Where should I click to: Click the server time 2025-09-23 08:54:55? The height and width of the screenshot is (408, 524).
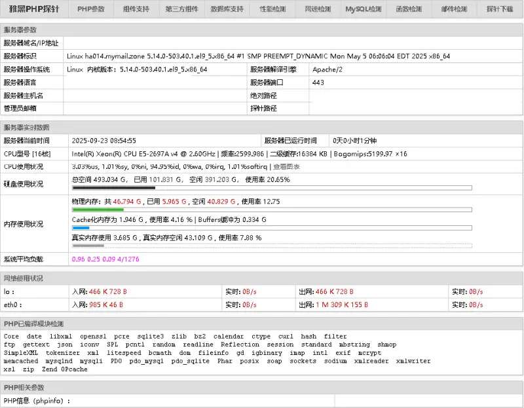(104, 141)
